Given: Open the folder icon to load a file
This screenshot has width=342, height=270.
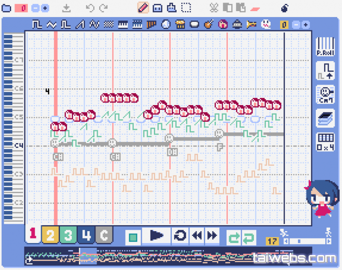Looking at the screenshot, I should tap(6, 8).
